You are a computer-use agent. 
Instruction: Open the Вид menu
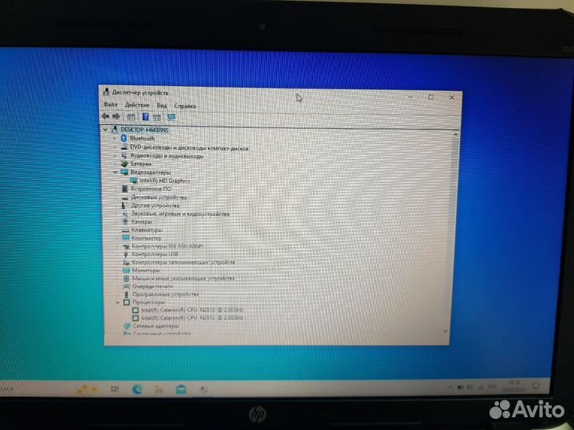click(162, 106)
